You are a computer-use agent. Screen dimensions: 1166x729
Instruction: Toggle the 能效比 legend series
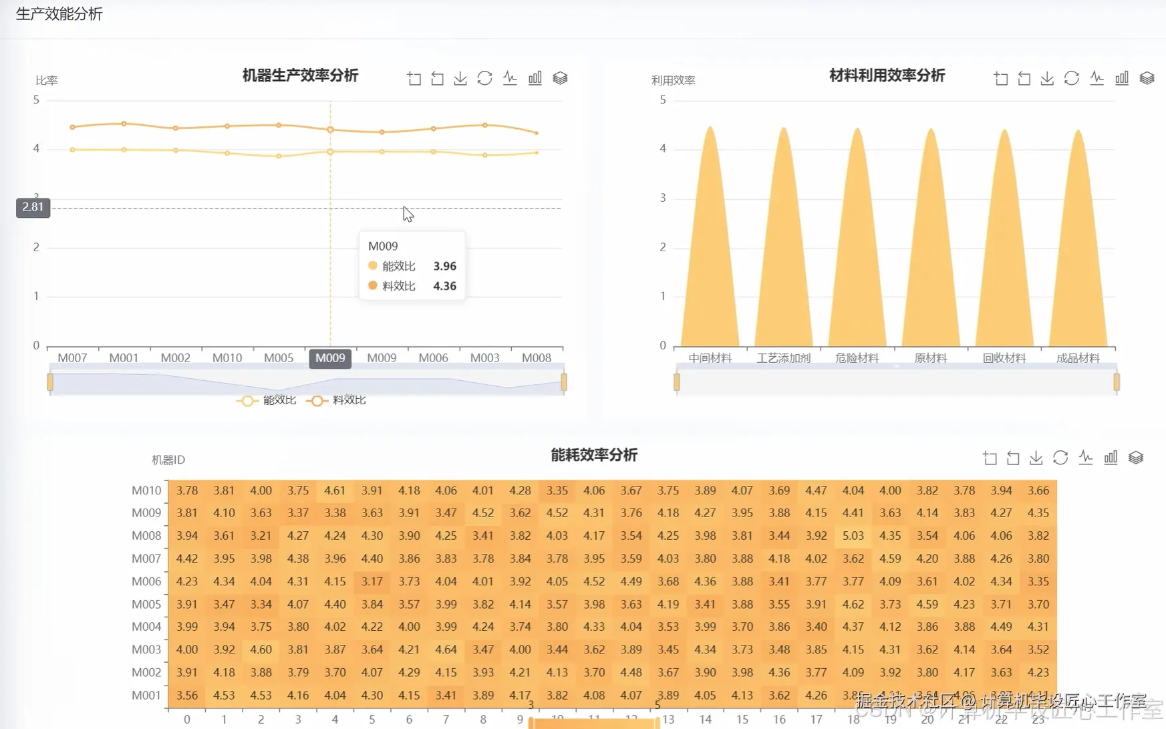pyautogui.click(x=267, y=400)
